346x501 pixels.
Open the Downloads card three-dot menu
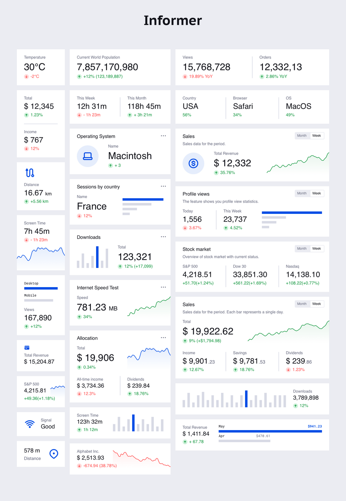pyautogui.click(x=163, y=237)
